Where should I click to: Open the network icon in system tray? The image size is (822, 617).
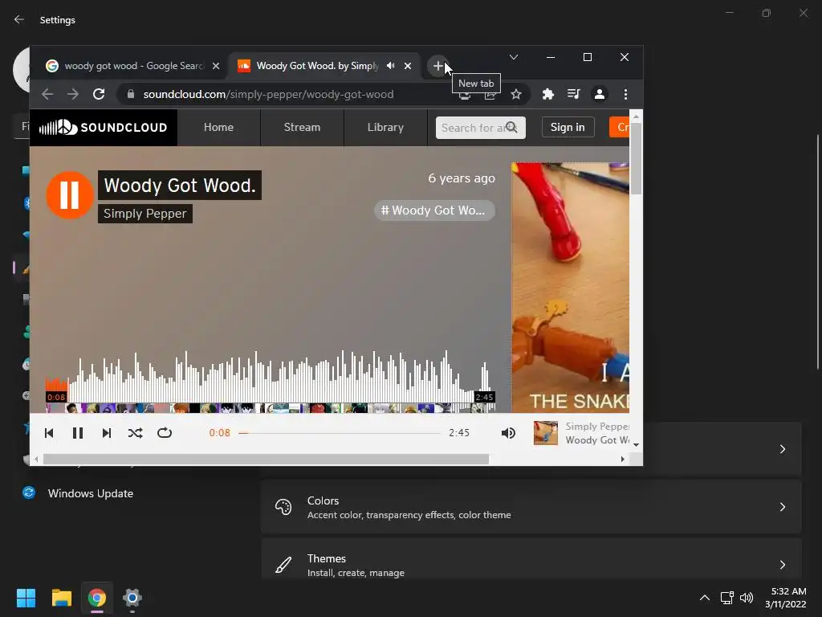coord(726,598)
